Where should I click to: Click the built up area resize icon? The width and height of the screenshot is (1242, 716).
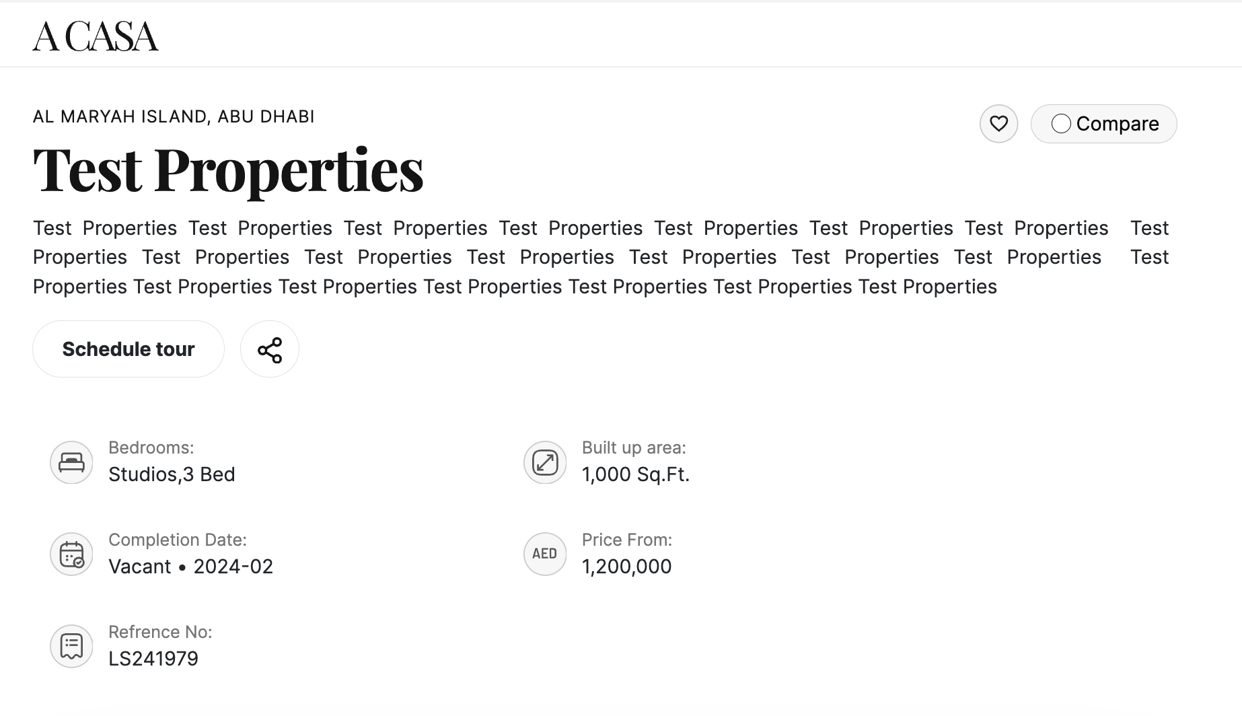(545, 462)
